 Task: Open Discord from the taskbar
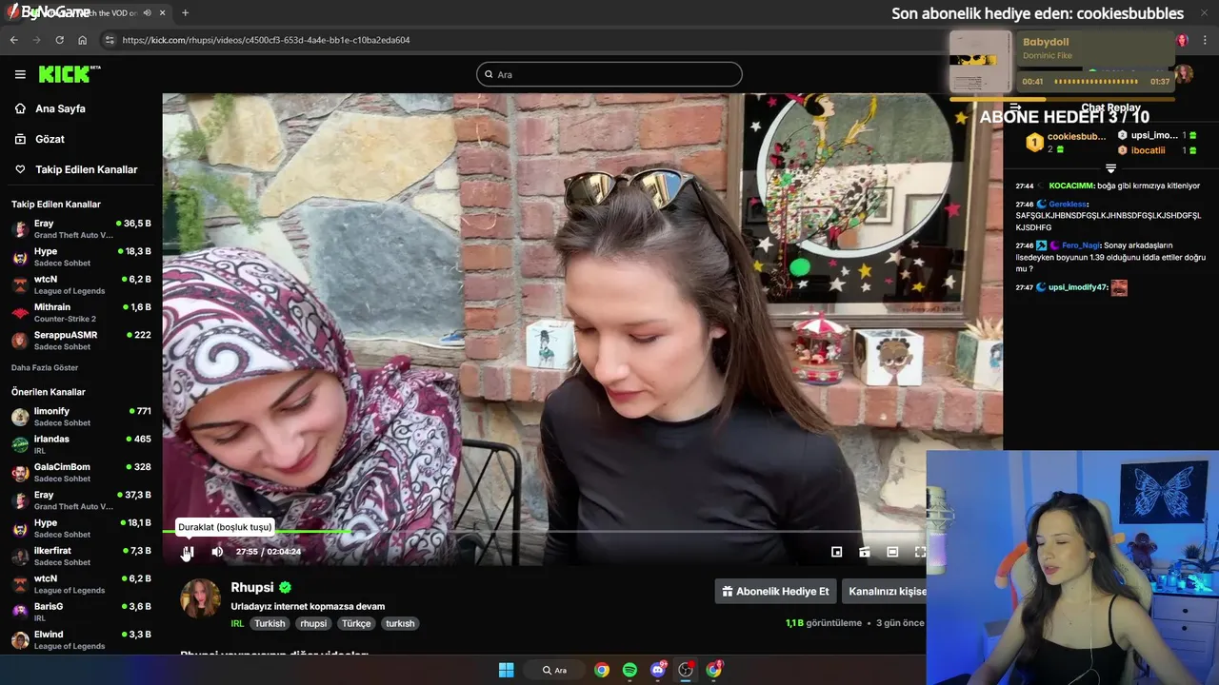(x=658, y=670)
